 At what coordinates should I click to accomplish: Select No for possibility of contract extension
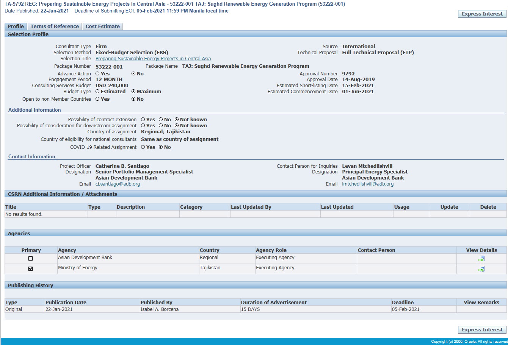161,120
